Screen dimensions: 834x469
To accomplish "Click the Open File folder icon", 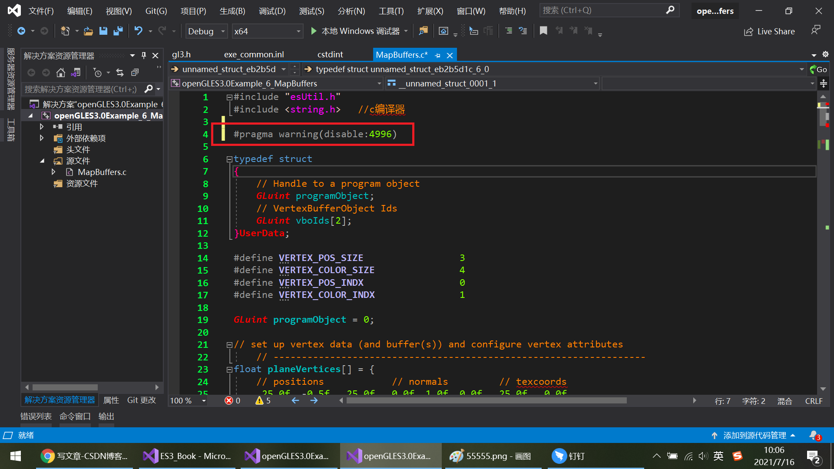I will click(88, 31).
